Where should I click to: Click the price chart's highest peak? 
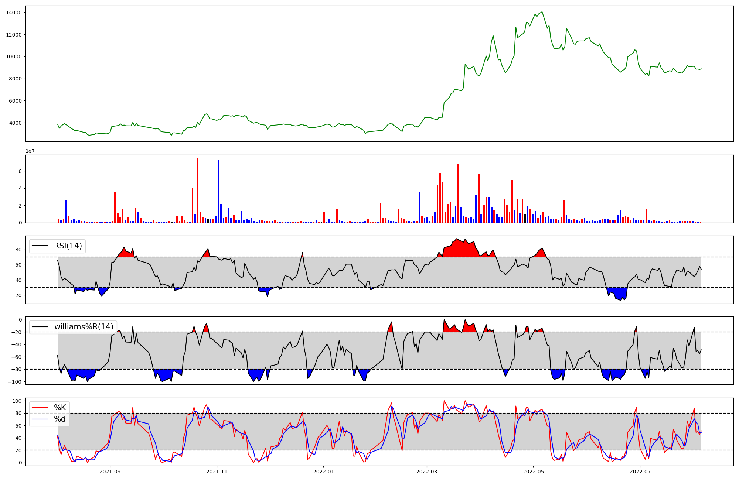(542, 12)
